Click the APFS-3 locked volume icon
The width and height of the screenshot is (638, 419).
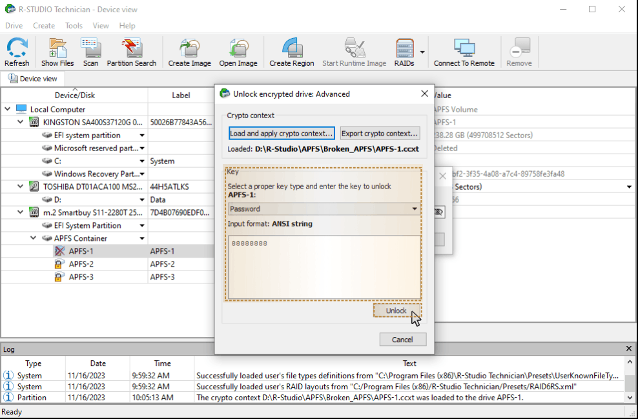59,277
